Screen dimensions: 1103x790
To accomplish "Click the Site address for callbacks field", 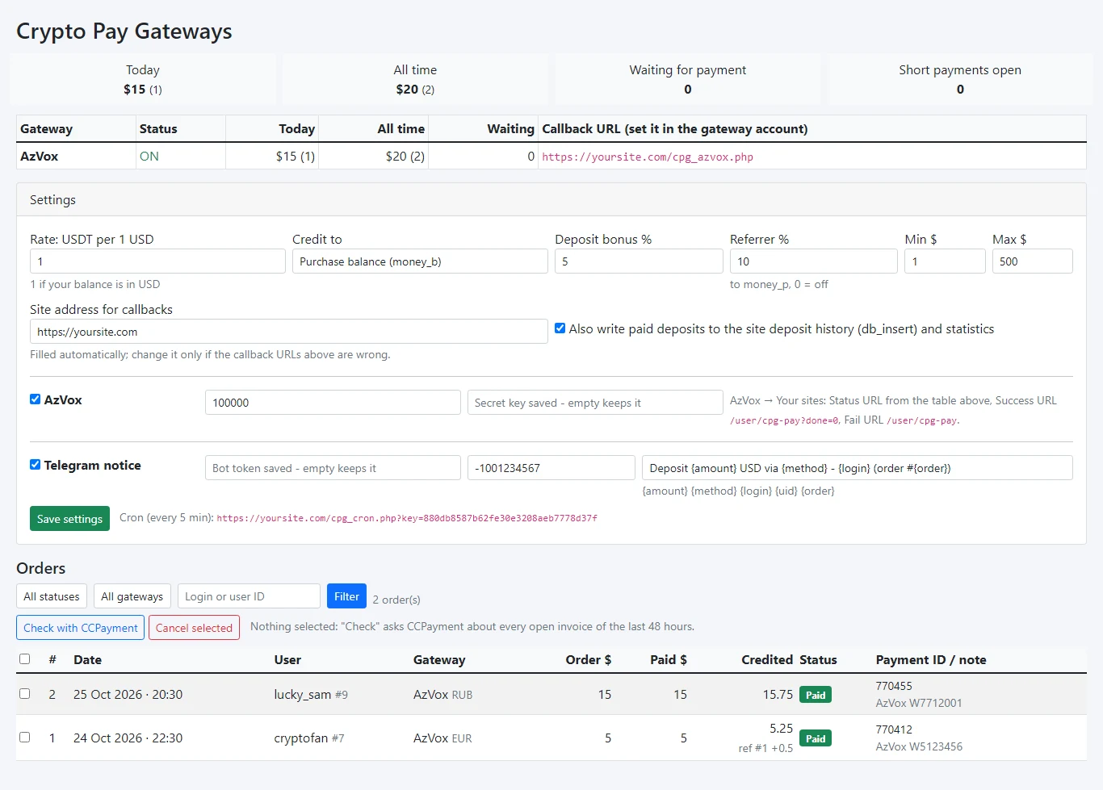I will (289, 332).
